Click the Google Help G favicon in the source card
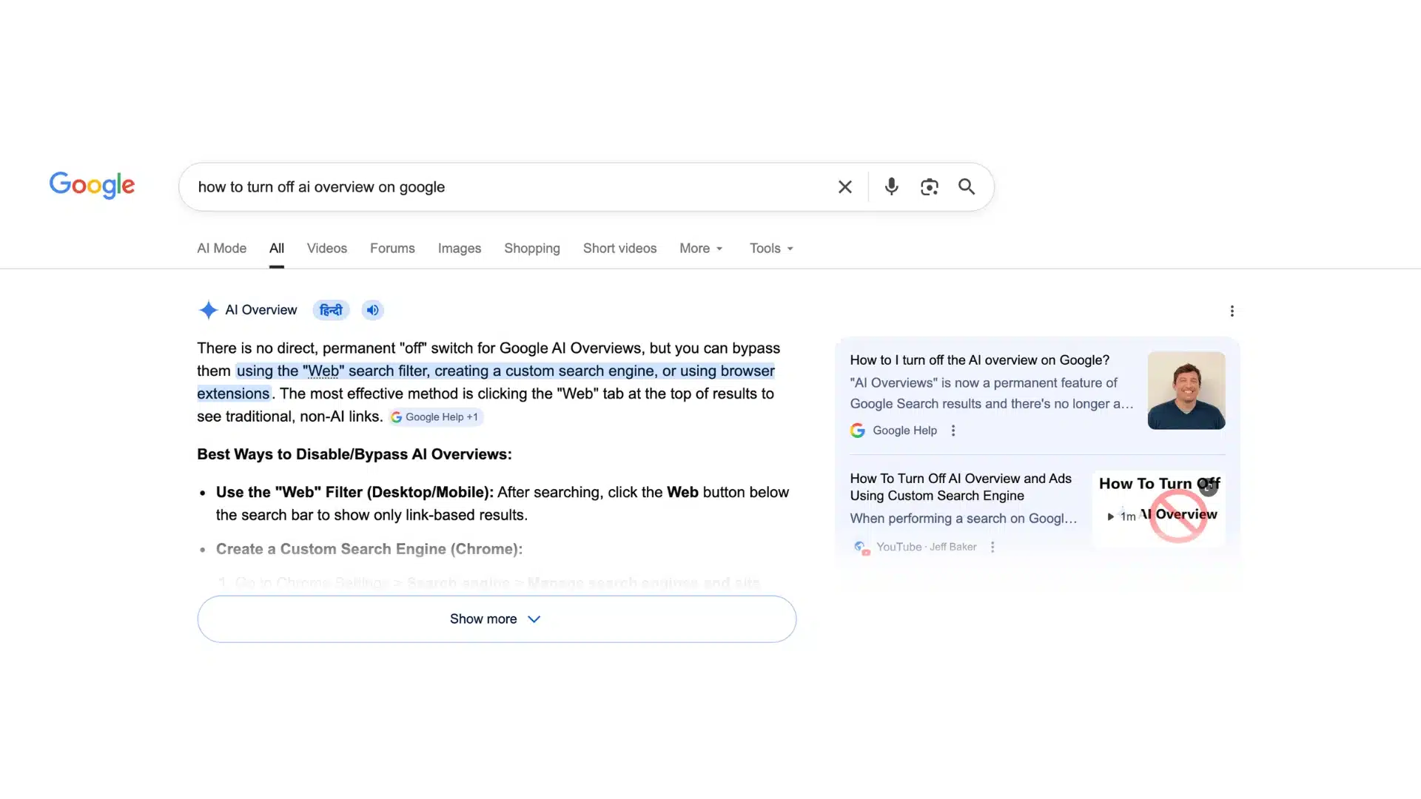Screen dimensions: 1421x799 pyautogui.click(x=858, y=431)
